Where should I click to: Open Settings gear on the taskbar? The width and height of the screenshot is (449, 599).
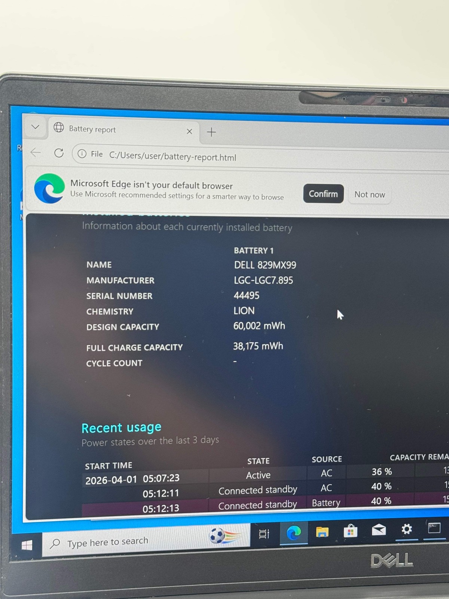(407, 529)
